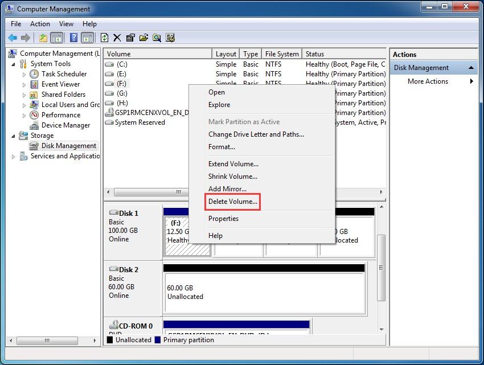Open the View menu
Viewport: 484px width, 365px height.
67,24
